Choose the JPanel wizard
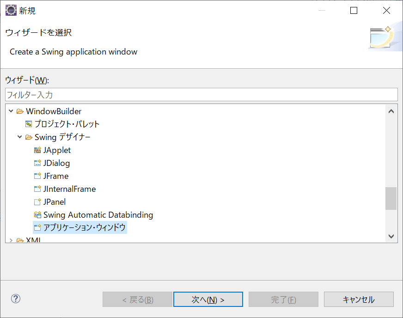The height and width of the screenshot is (318, 403). tap(54, 202)
